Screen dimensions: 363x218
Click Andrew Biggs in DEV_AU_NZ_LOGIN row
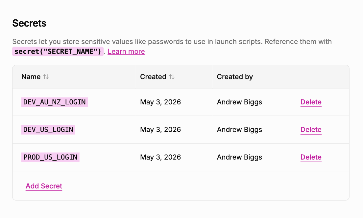(239, 102)
